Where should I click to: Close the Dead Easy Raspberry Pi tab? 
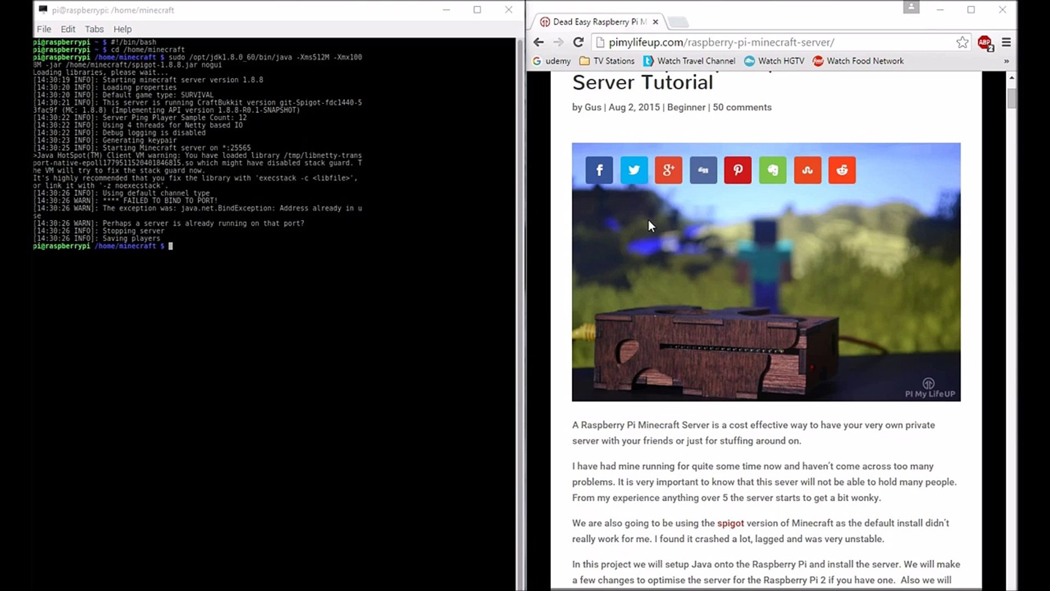point(655,22)
